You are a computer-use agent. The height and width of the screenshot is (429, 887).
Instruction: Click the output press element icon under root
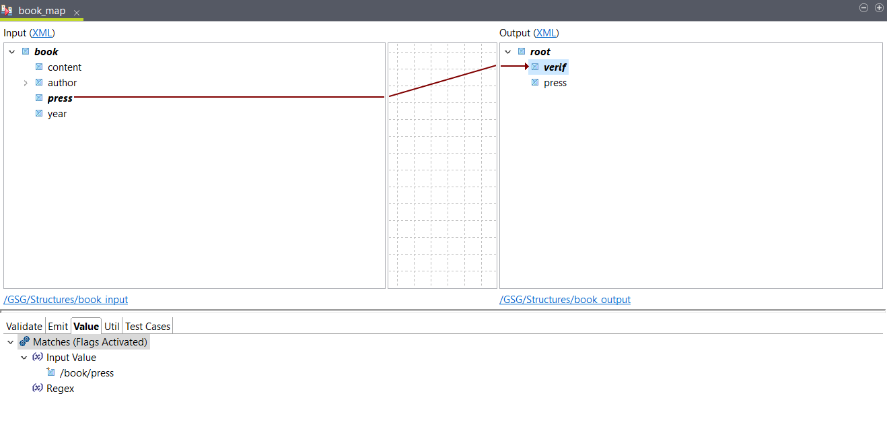[535, 82]
